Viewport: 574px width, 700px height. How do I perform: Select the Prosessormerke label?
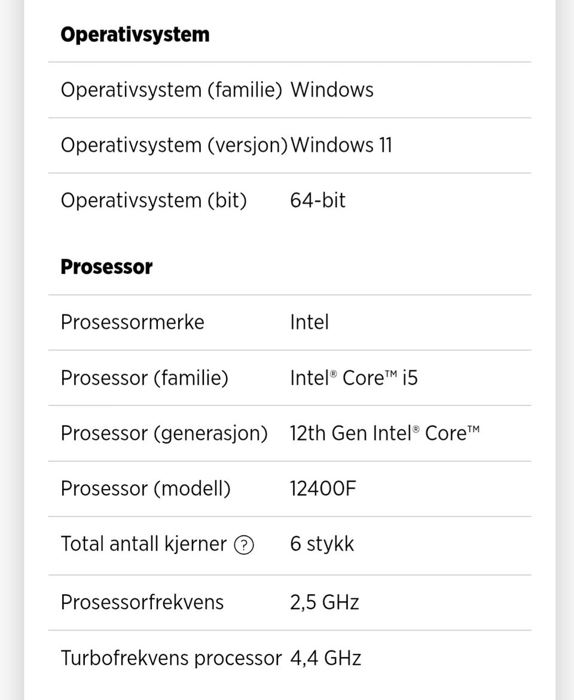click(x=132, y=322)
